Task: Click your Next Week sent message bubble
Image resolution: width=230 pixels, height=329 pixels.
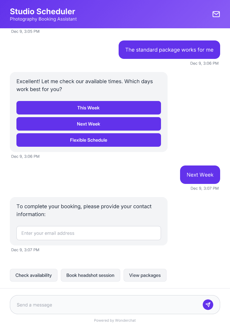Action: (x=200, y=175)
